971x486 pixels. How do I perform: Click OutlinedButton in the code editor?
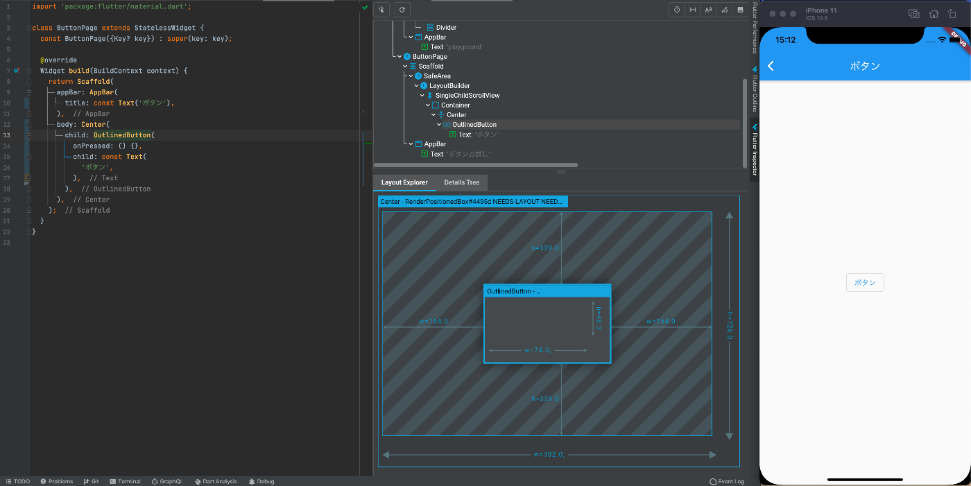point(122,135)
